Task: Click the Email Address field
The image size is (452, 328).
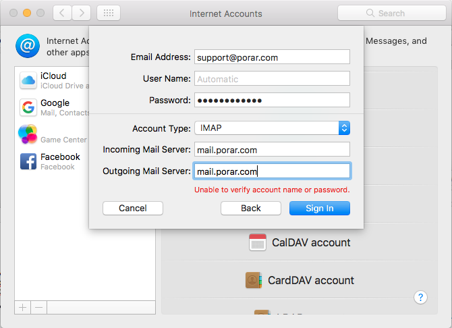Action: coord(272,57)
